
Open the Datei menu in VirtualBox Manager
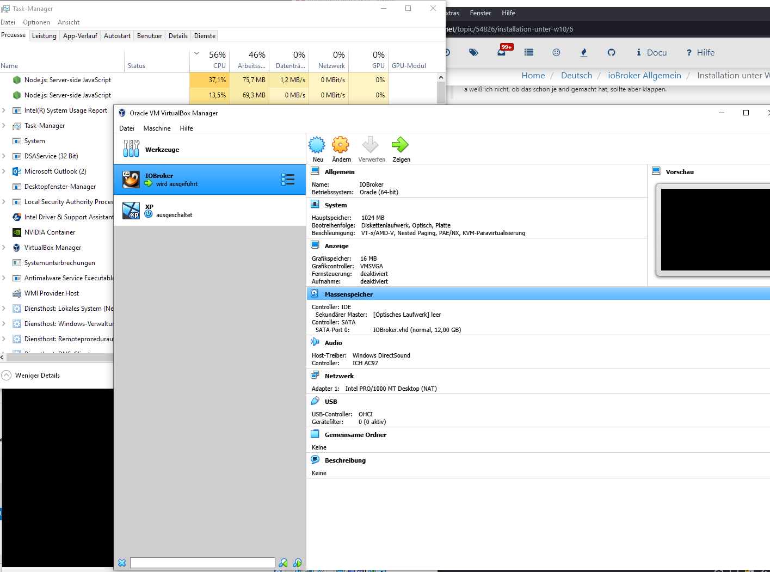[127, 128]
